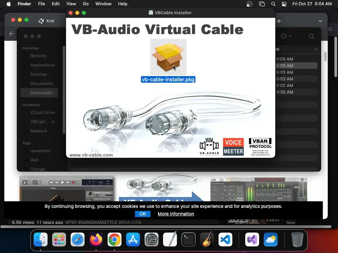Open the Apple menu
The height and width of the screenshot is (253, 338).
pos(9,4)
